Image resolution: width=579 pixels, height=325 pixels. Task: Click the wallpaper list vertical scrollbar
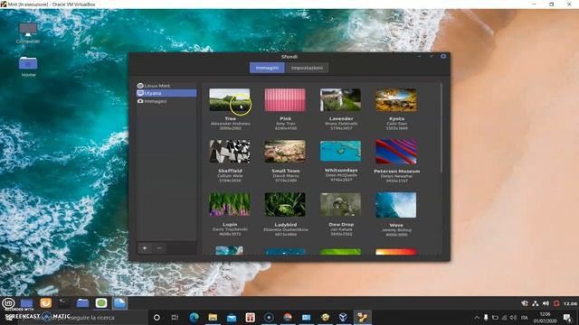[x=441, y=128]
